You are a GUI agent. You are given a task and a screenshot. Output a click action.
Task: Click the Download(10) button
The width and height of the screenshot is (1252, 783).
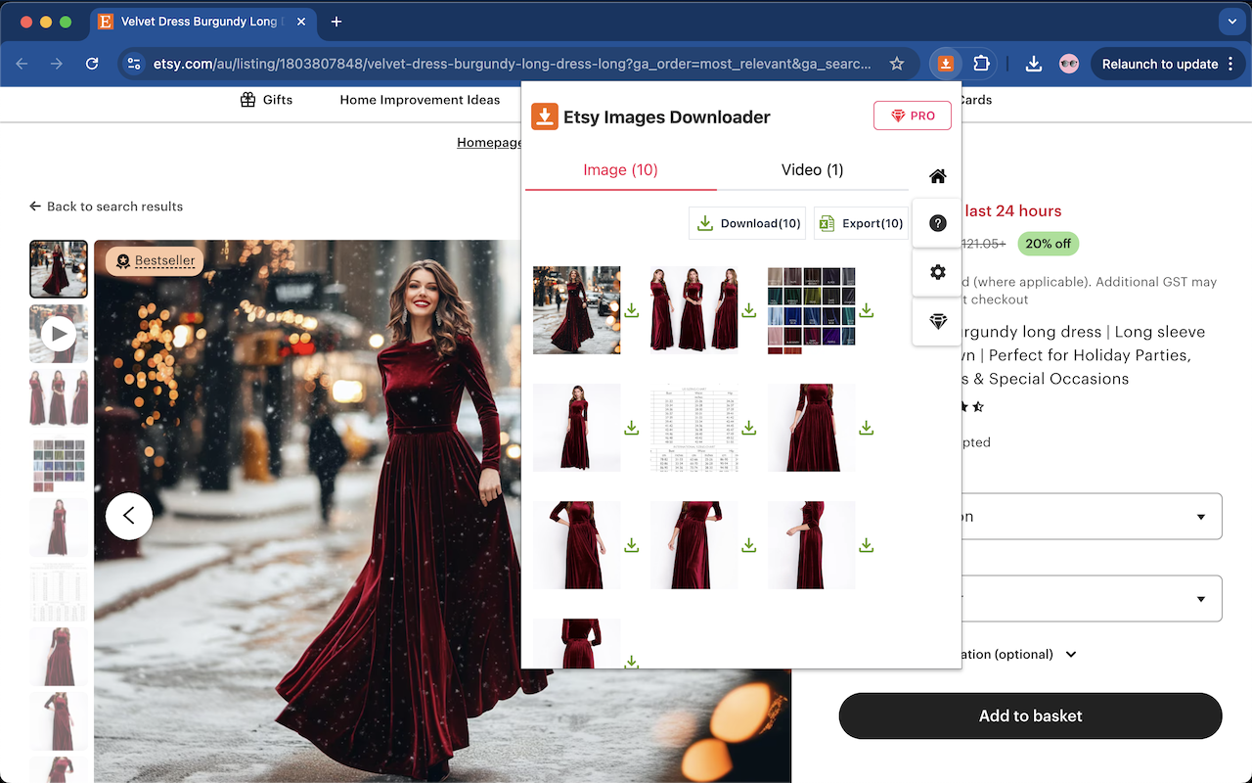pos(748,223)
